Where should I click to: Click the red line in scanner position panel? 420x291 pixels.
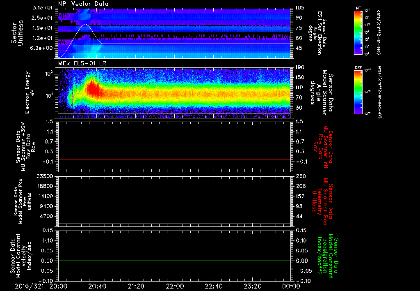point(174,209)
